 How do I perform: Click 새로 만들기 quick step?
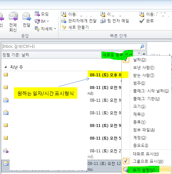click(75, 27)
